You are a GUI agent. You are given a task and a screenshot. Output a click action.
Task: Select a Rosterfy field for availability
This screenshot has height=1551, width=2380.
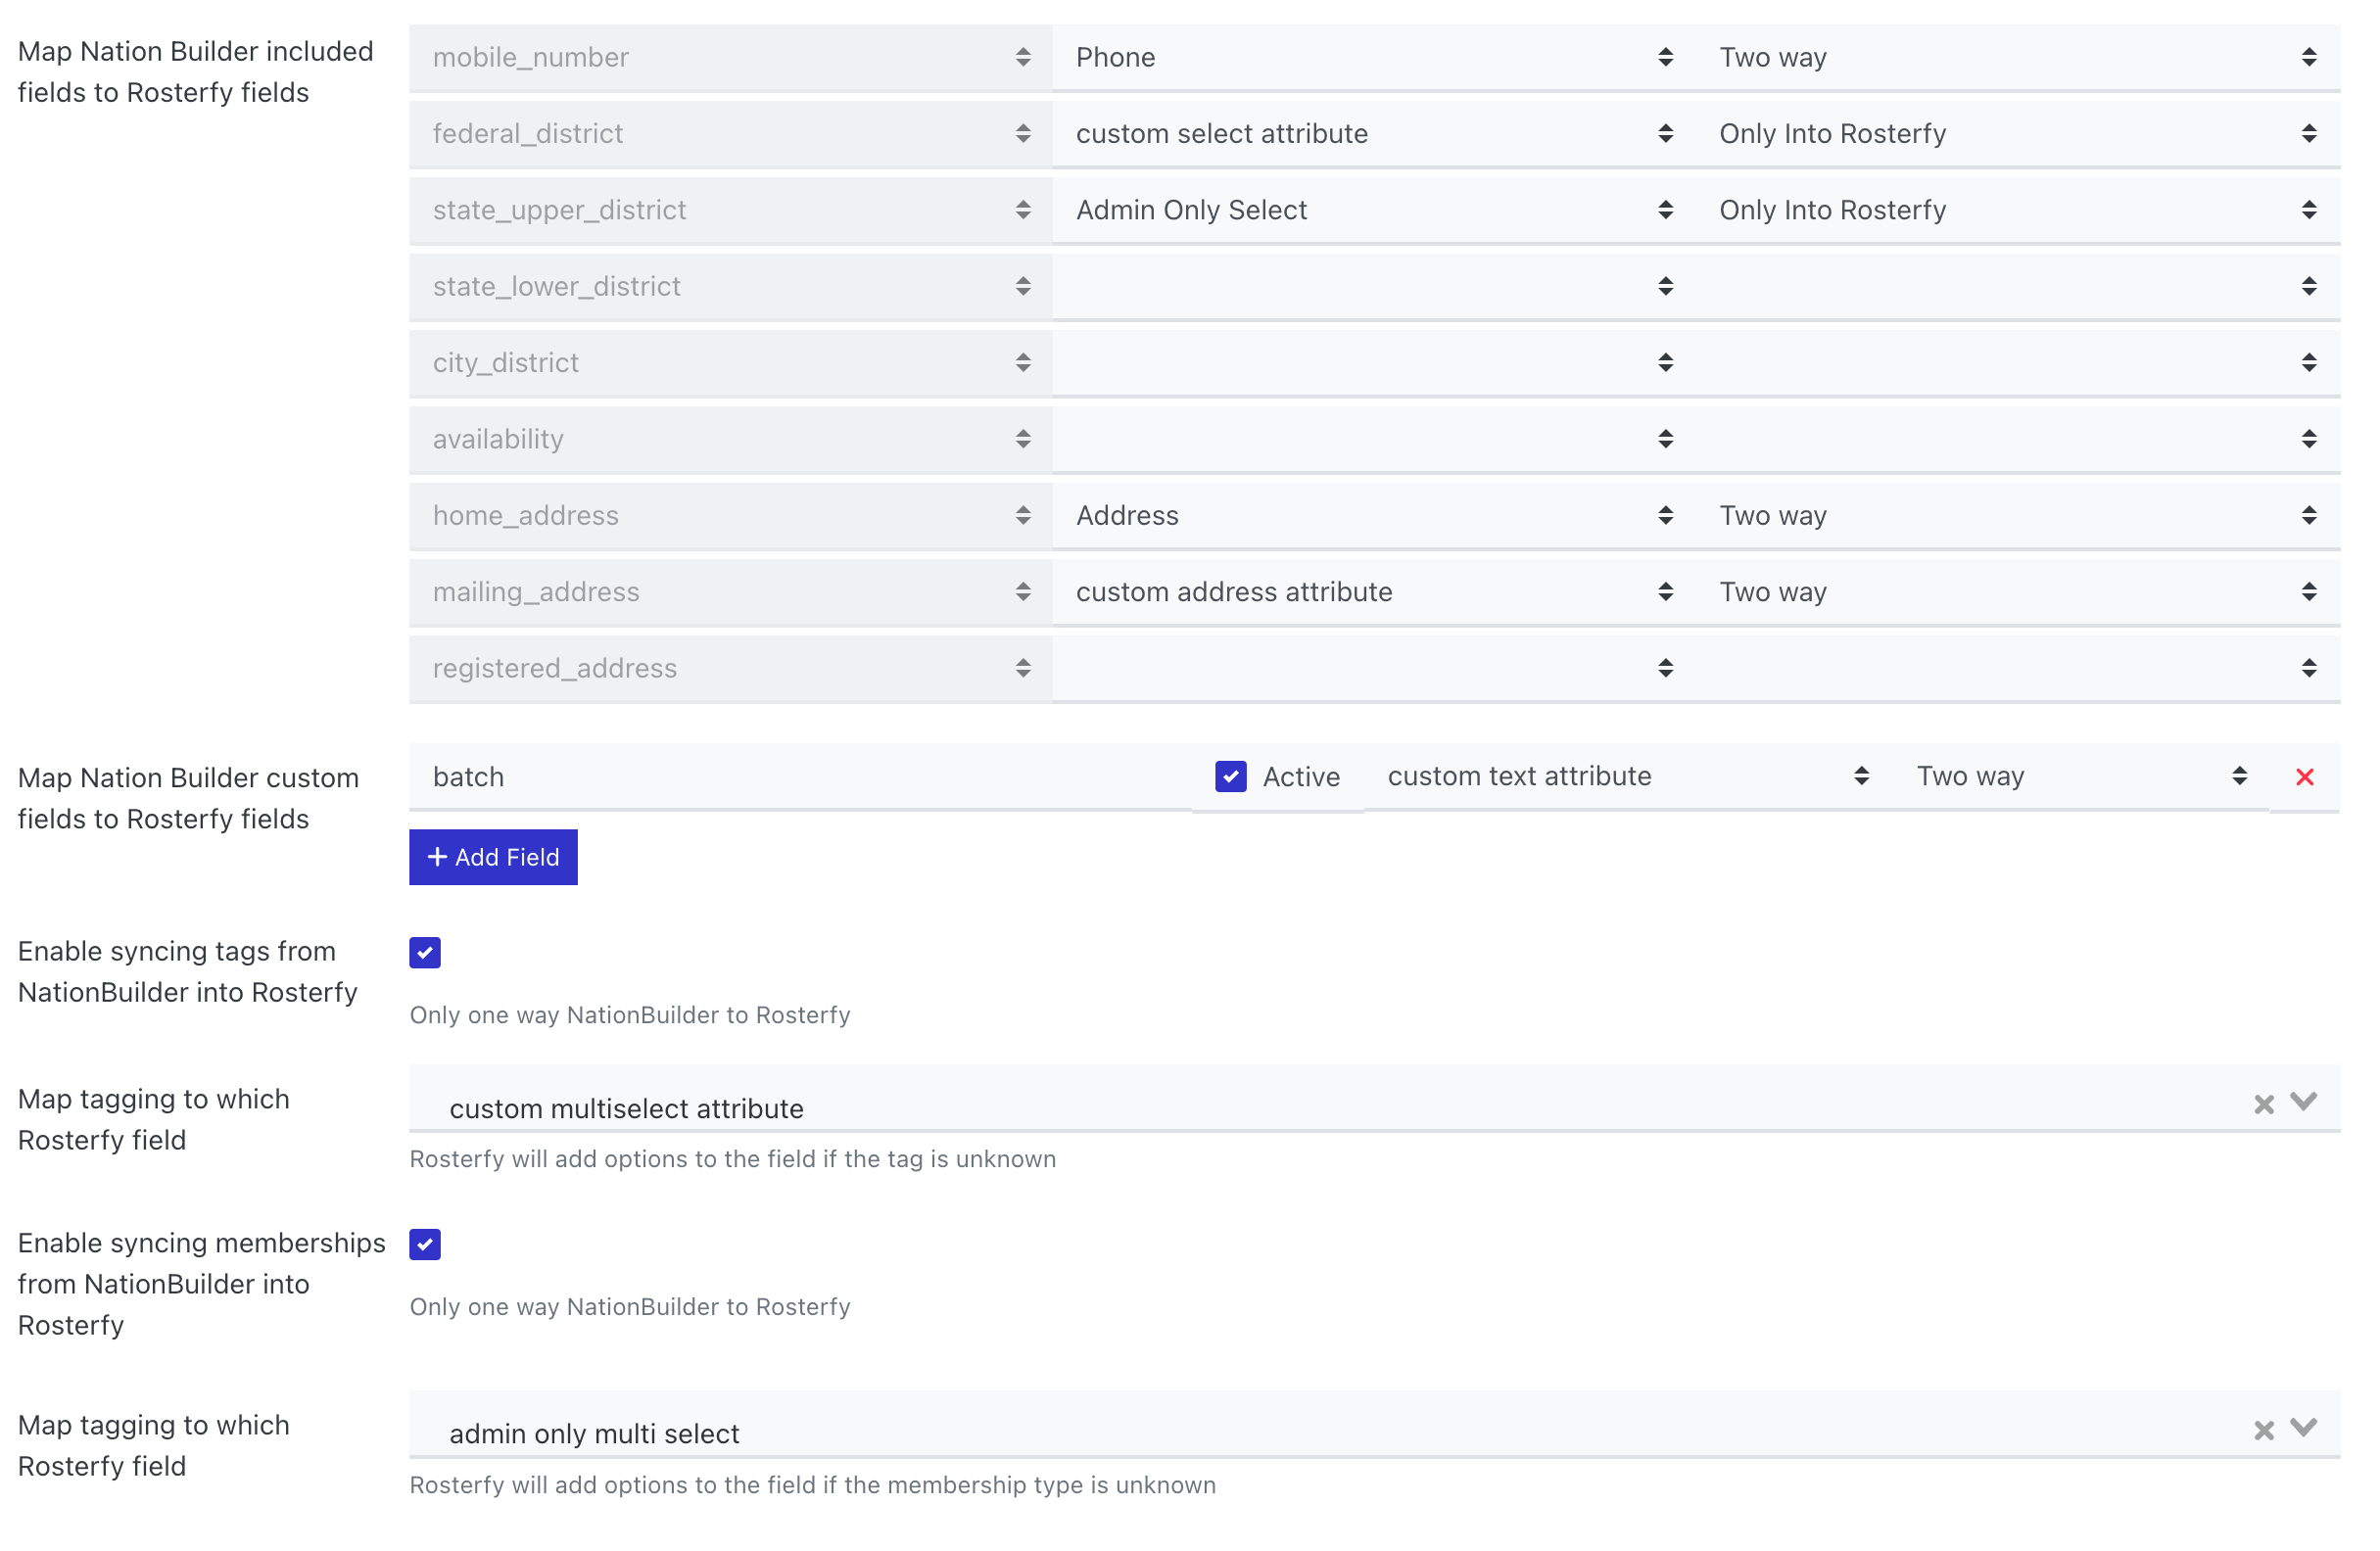[x=1374, y=439]
